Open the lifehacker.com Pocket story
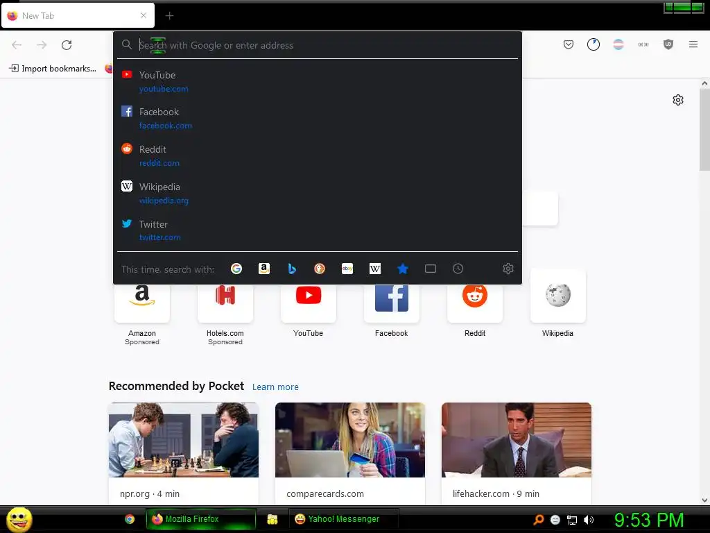This screenshot has width=710, height=533. 516,453
